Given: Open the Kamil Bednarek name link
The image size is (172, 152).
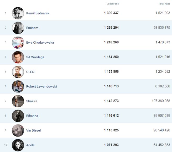Looking at the screenshot, I should coord(38,13).
